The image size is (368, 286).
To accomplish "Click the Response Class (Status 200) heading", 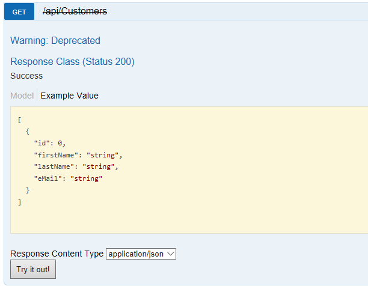I will (x=72, y=61).
